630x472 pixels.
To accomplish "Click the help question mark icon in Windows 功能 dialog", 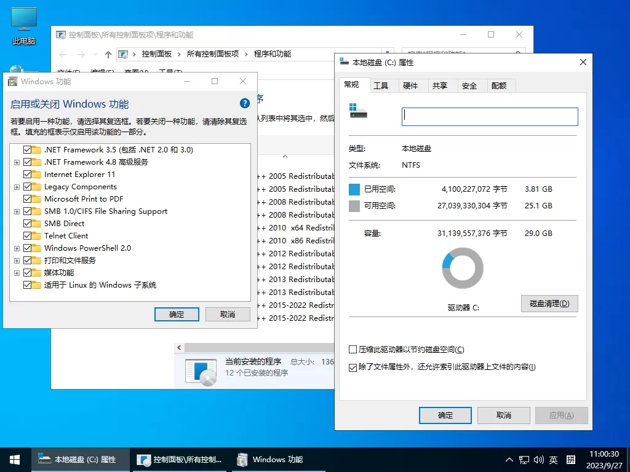I will pyautogui.click(x=244, y=103).
